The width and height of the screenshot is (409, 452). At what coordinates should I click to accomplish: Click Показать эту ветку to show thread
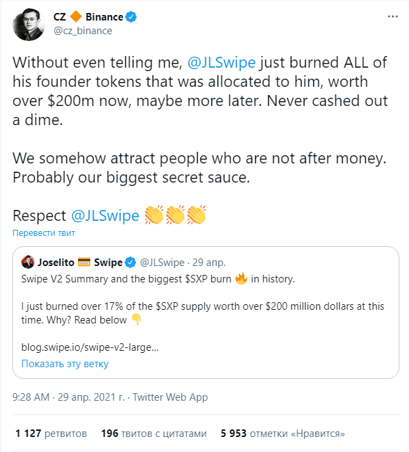pyautogui.click(x=65, y=364)
